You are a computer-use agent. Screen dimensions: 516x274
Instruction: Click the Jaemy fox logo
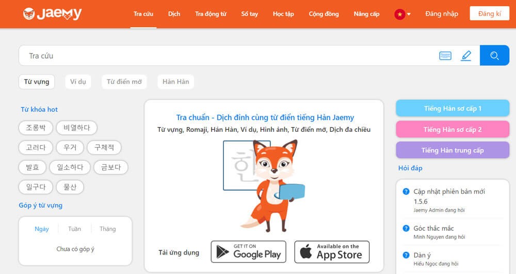pos(52,14)
